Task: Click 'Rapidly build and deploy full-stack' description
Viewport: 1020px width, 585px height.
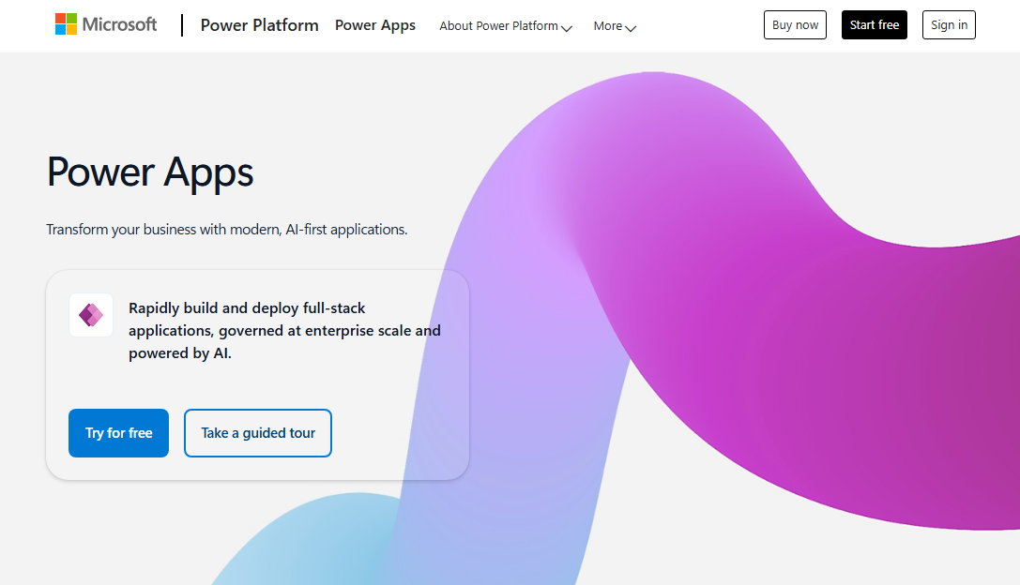Action: [285, 330]
